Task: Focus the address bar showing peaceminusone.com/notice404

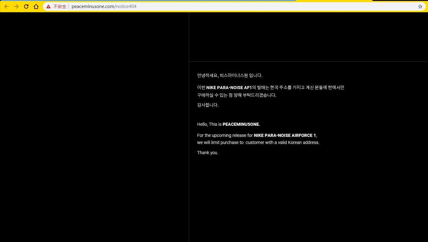Action: tap(235, 6)
